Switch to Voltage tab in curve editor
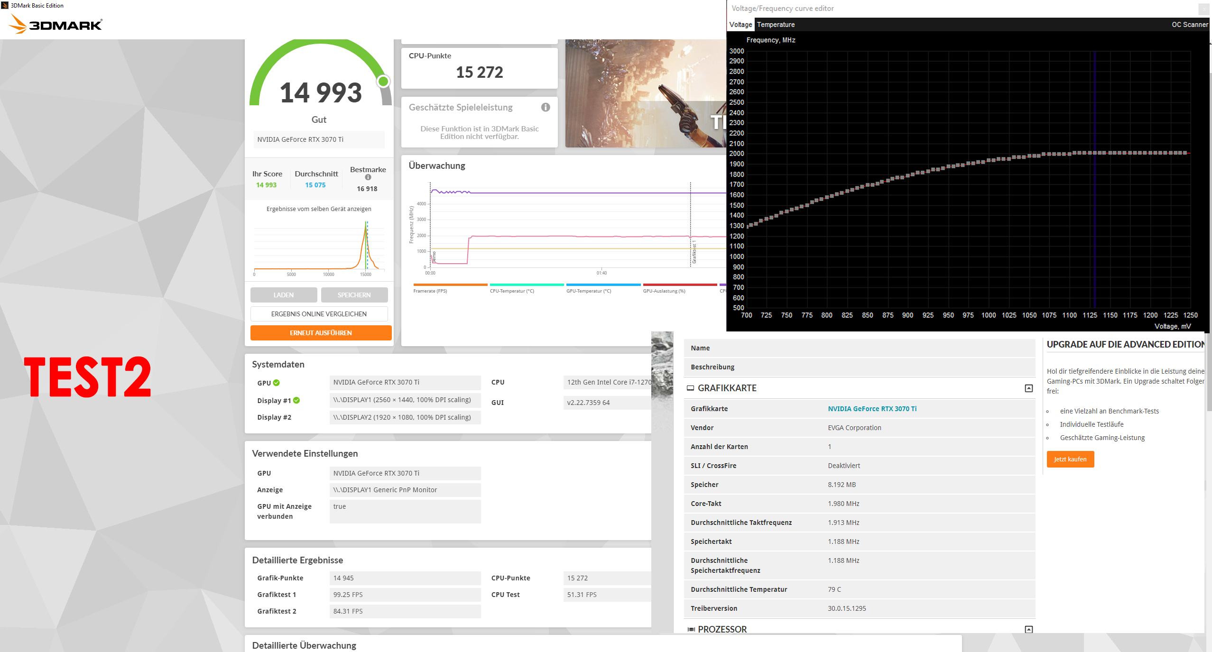Viewport: 1212px width, 652px height. click(x=740, y=25)
